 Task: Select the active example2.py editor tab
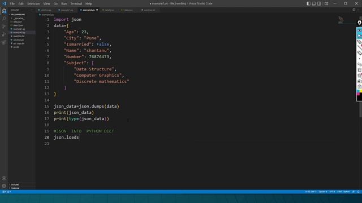tap(88, 10)
